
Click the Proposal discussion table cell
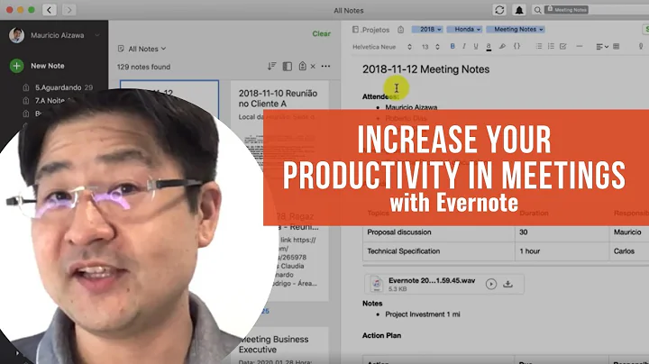(x=439, y=232)
